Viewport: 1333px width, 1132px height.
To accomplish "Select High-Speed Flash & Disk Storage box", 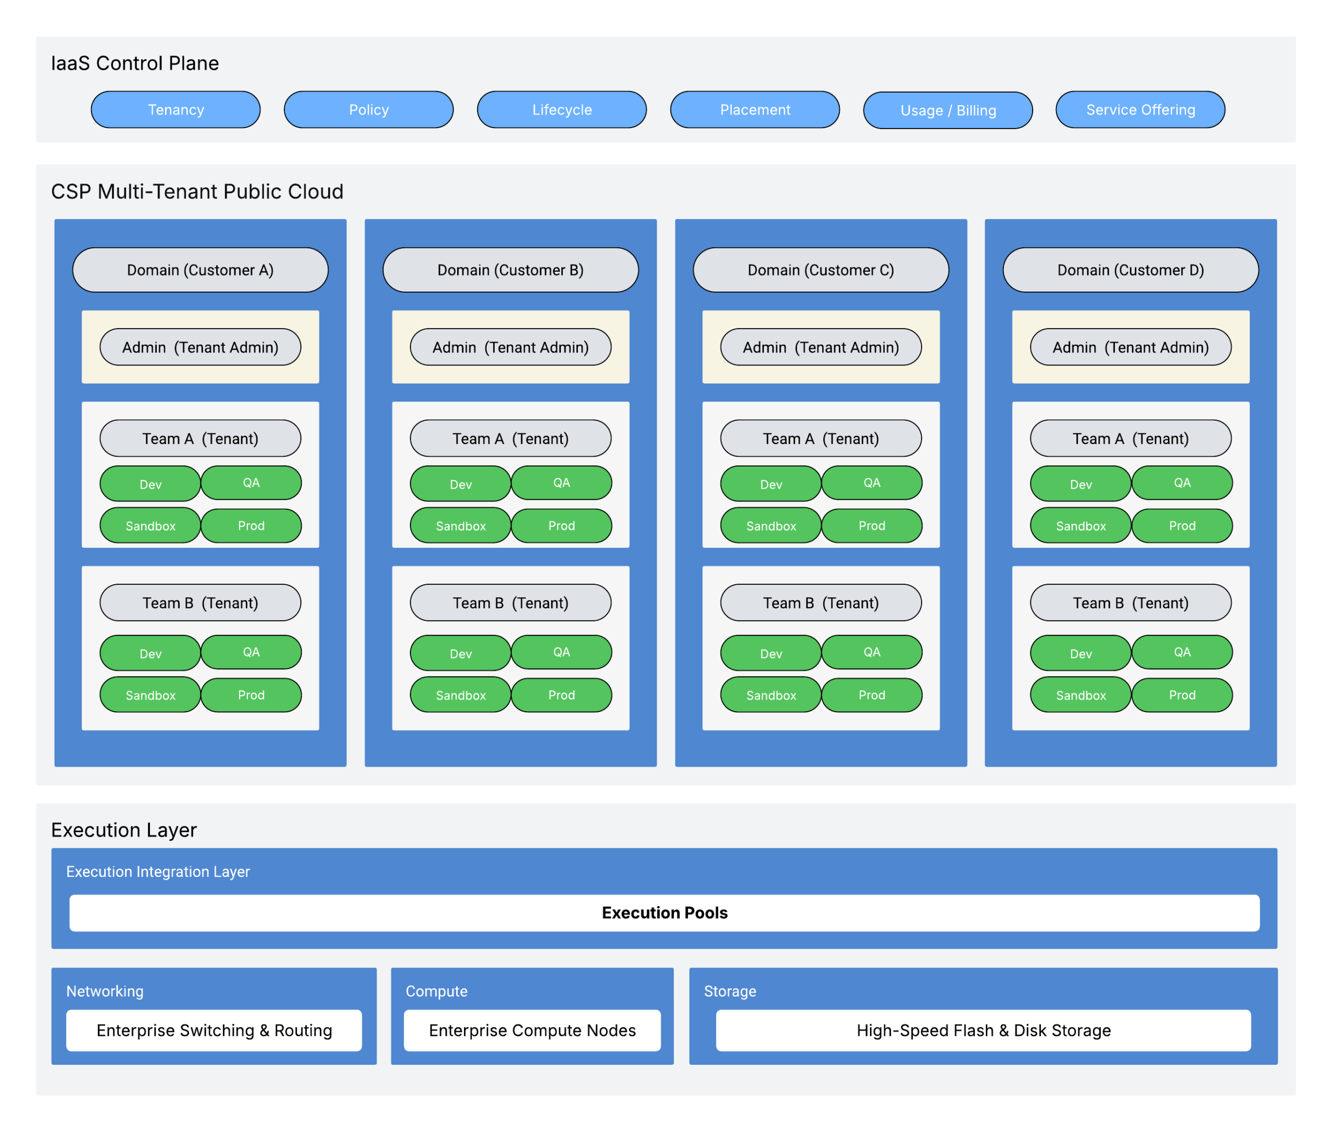I will [984, 1030].
